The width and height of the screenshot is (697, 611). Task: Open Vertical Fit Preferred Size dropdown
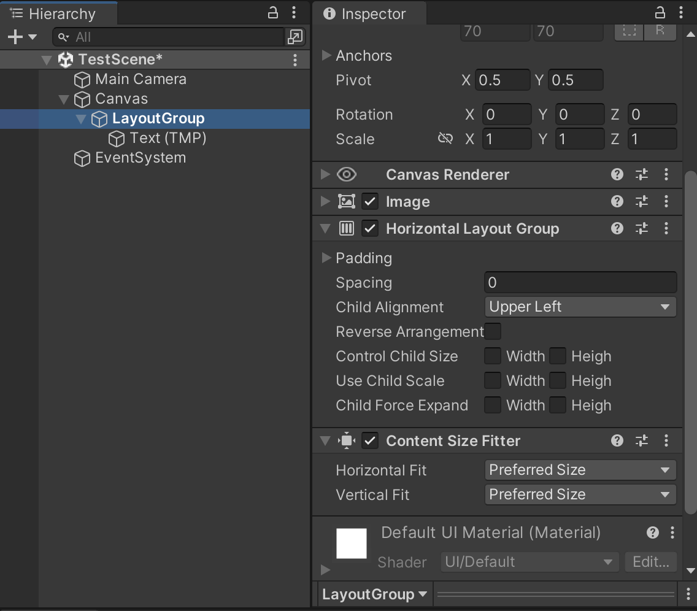580,494
